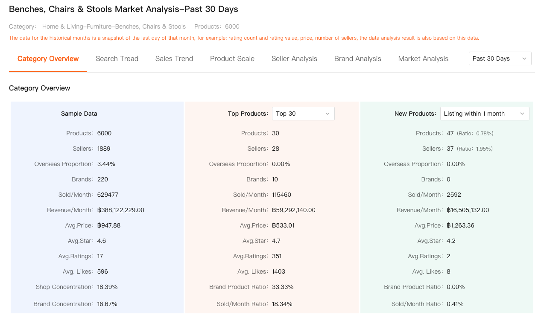
Task: Click the orange historical data notice
Action: (x=244, y=38)
